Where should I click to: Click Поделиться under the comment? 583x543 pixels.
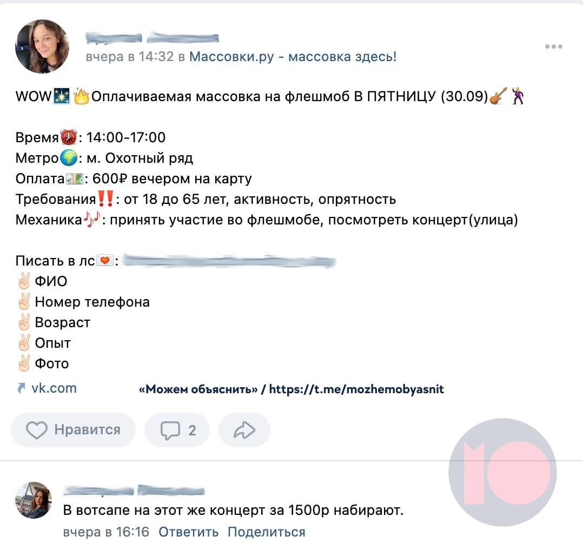(266, 532)
